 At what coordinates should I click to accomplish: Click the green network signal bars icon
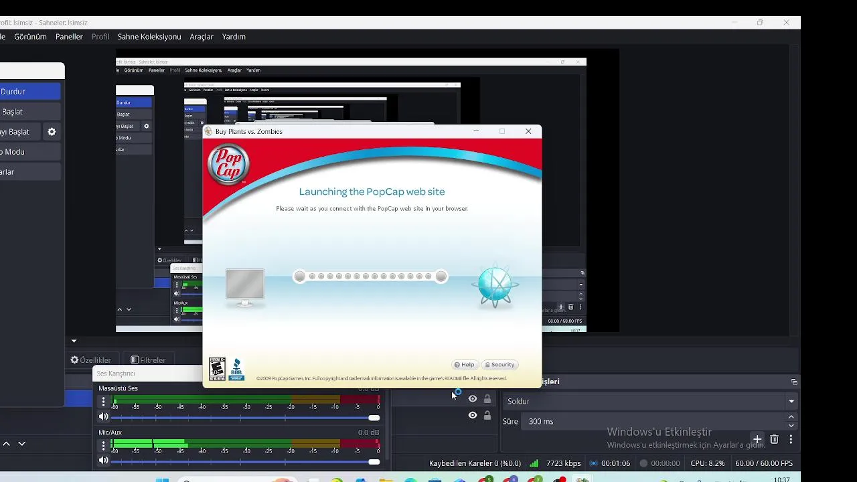(x=534, y=463)
